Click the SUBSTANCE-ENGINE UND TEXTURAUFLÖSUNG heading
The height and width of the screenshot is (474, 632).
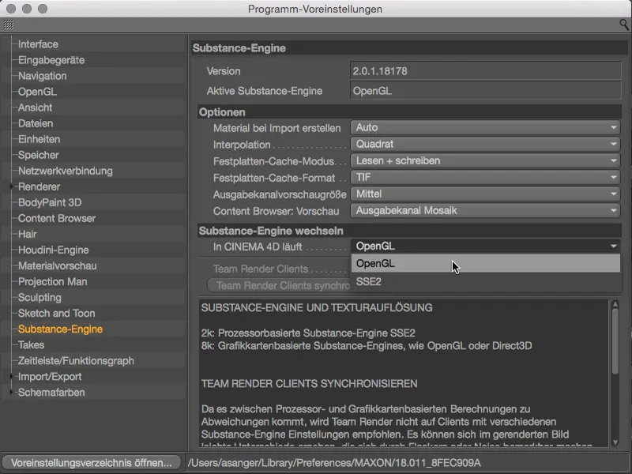317,307
